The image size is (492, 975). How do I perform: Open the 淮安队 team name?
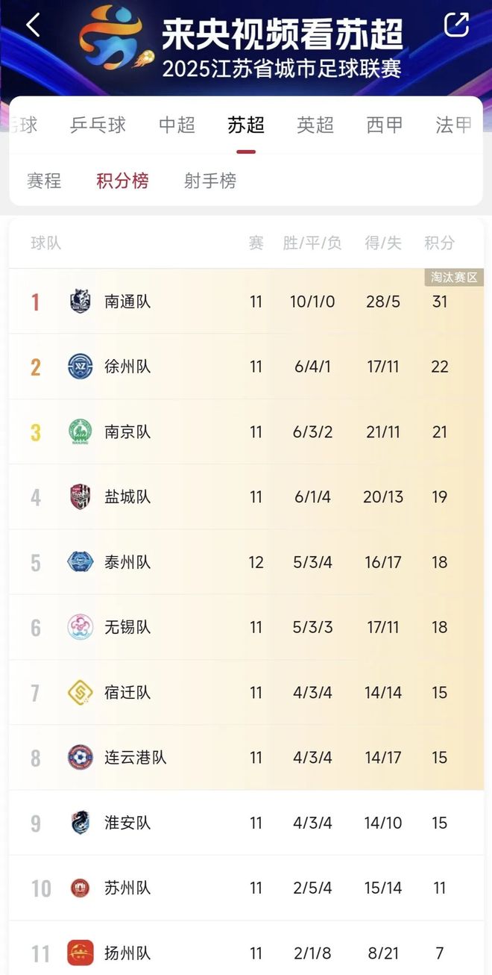(x=127, y=823)
